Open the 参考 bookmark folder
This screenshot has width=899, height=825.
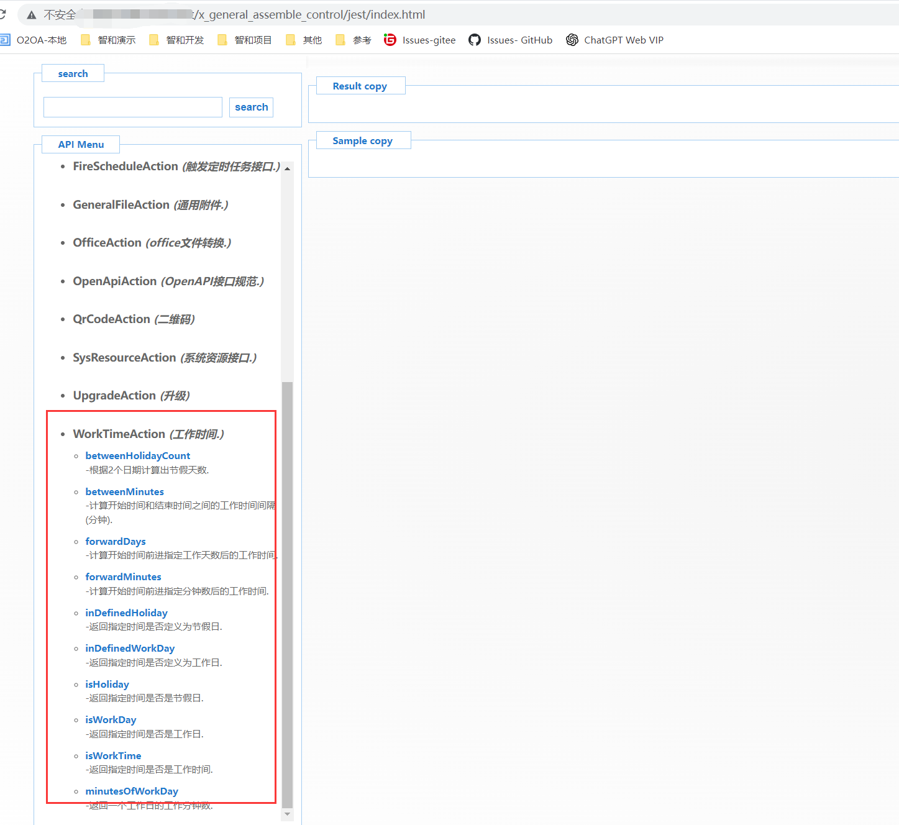tap(354, 40)
